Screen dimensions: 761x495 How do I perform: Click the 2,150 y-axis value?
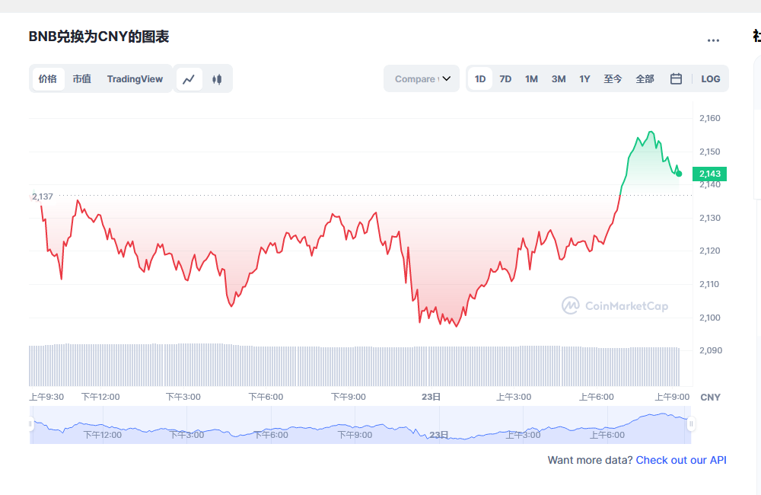pyautogui.click(x=709, y=152)
